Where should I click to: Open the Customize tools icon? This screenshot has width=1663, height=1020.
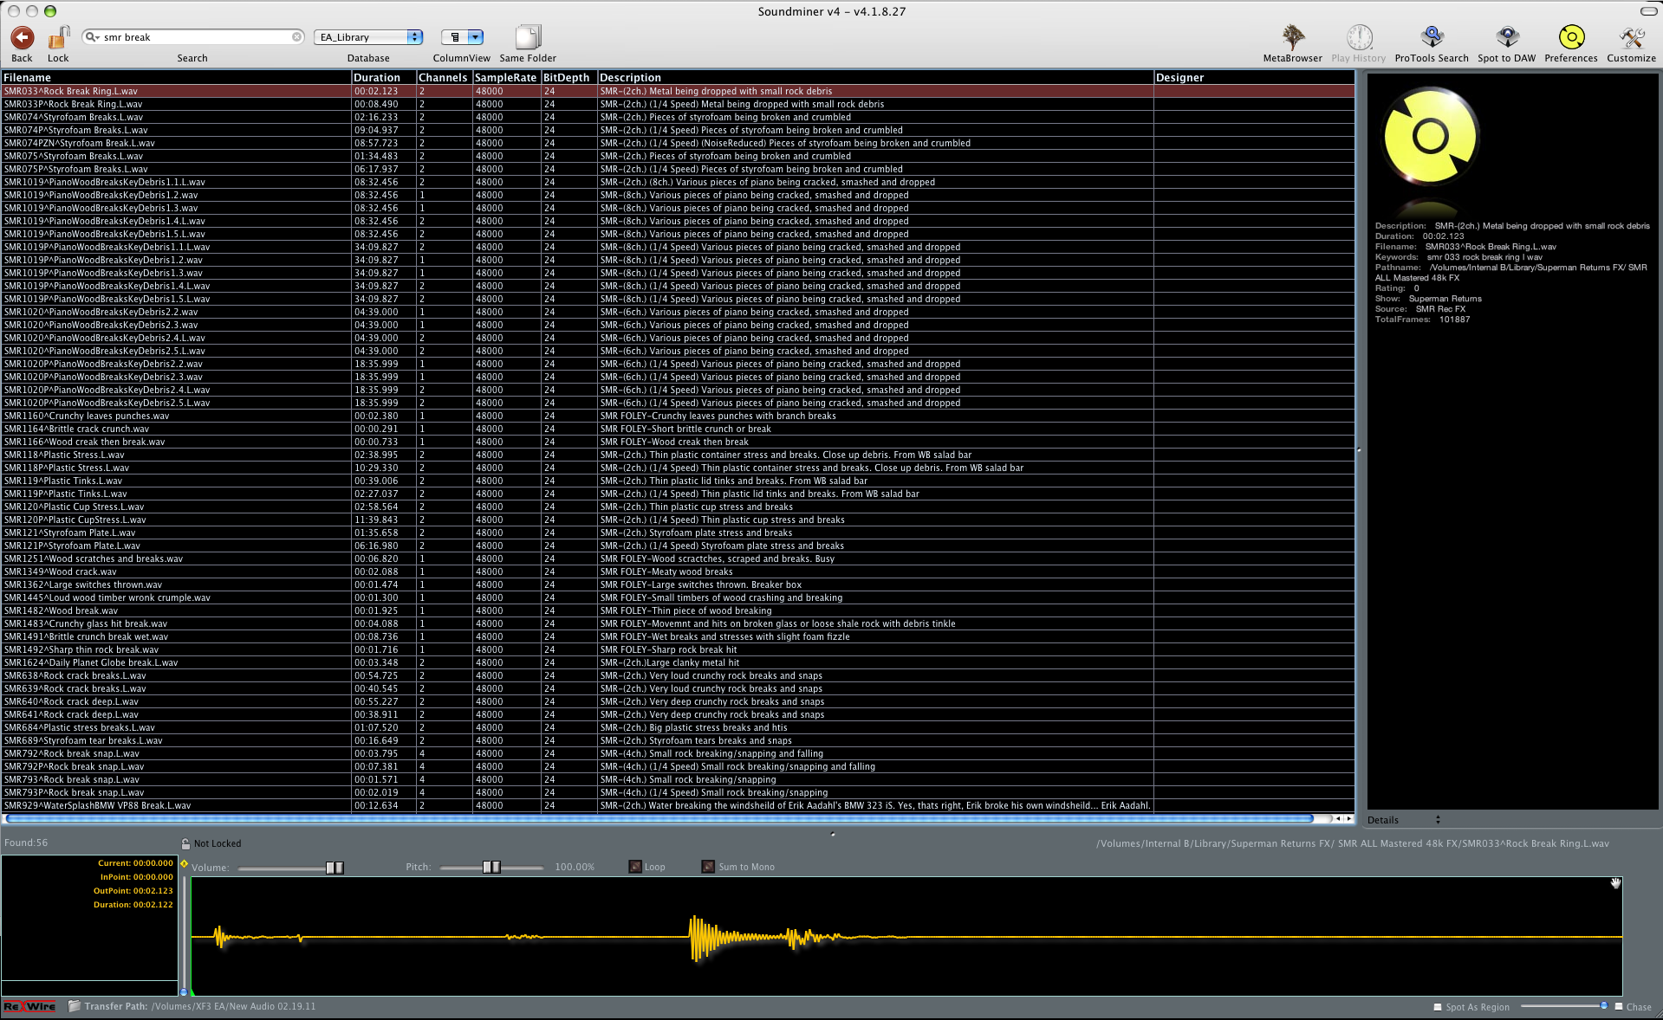1632,37
